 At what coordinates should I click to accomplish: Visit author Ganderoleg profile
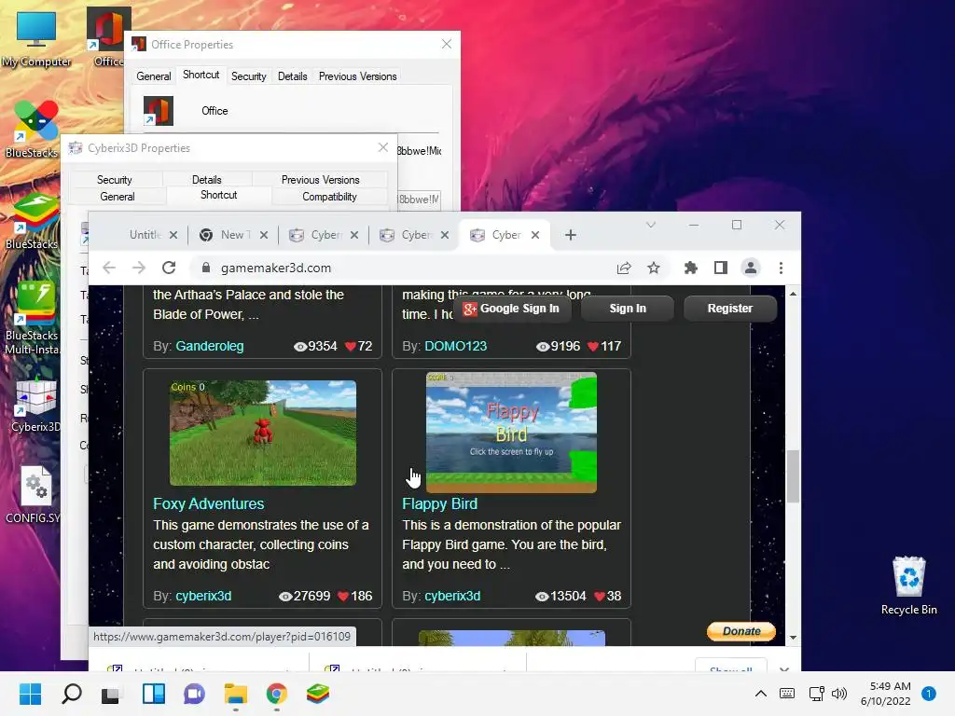[x=210, y=346]
